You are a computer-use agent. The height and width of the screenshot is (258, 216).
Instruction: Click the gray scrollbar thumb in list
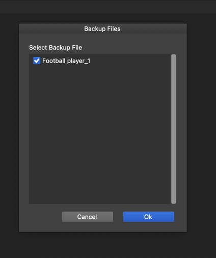[174, 129]
